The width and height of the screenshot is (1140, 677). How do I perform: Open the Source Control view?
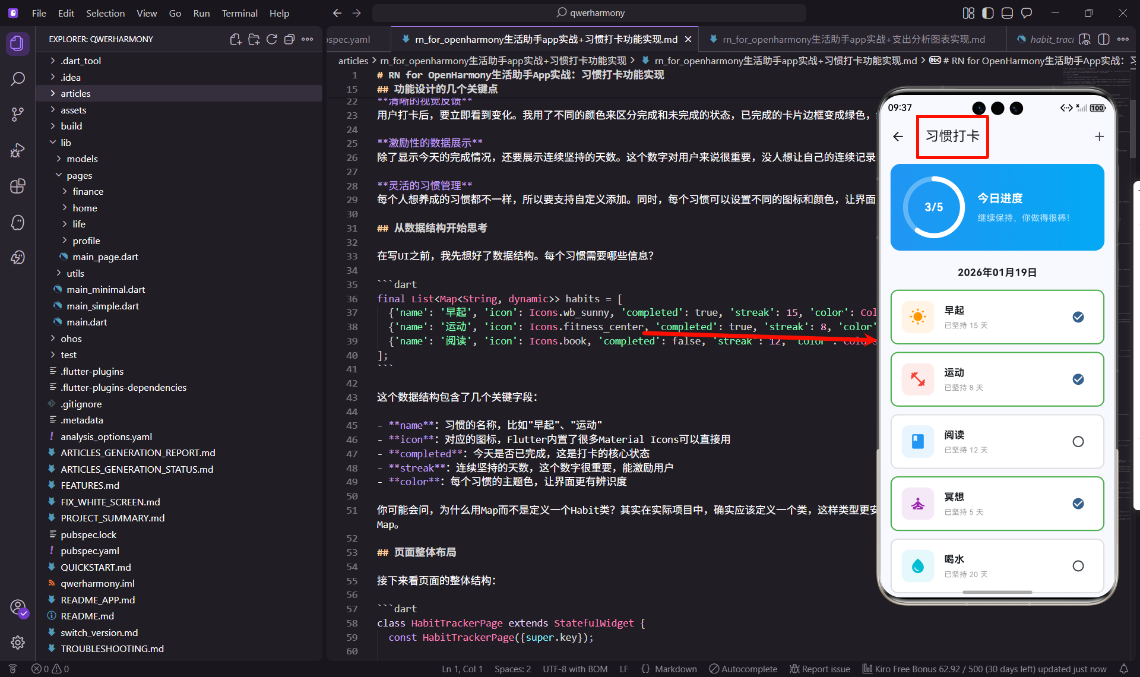[x=18, y=115]
